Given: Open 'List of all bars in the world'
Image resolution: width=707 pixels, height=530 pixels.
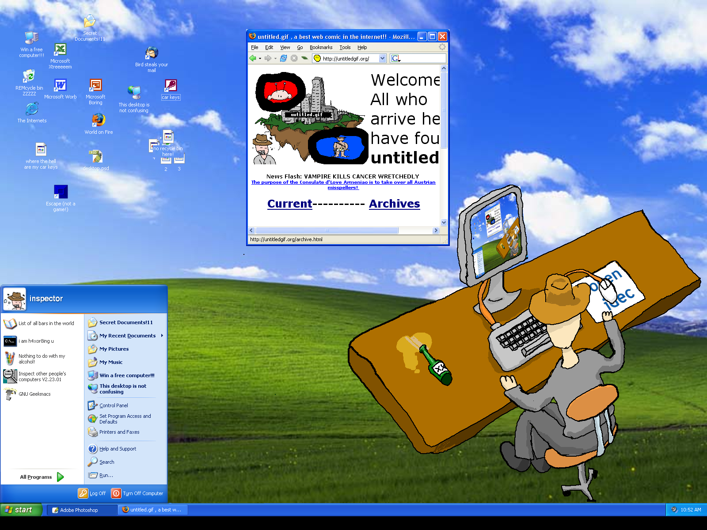Looking at the screenshot, I should point(42,323).
